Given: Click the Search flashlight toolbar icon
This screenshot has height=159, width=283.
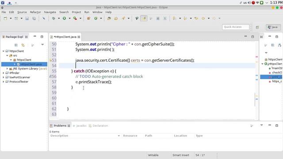Looking at the screenshot, I should click(123, 19).
